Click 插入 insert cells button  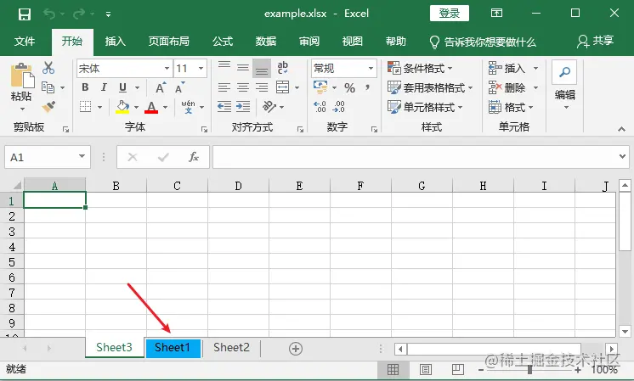(x=507, y=68)
